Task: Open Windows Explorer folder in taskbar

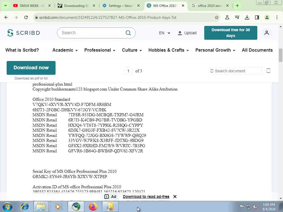Action: 41,206
